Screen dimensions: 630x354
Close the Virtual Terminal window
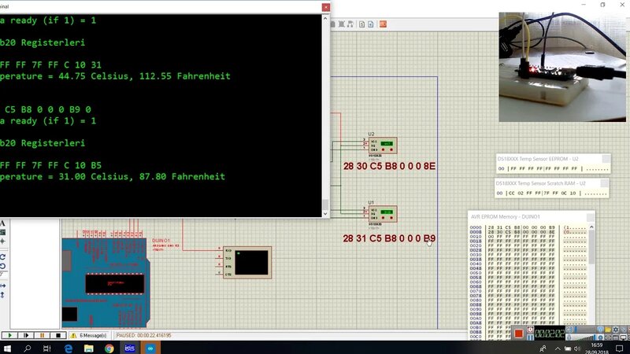coord(326,7)
